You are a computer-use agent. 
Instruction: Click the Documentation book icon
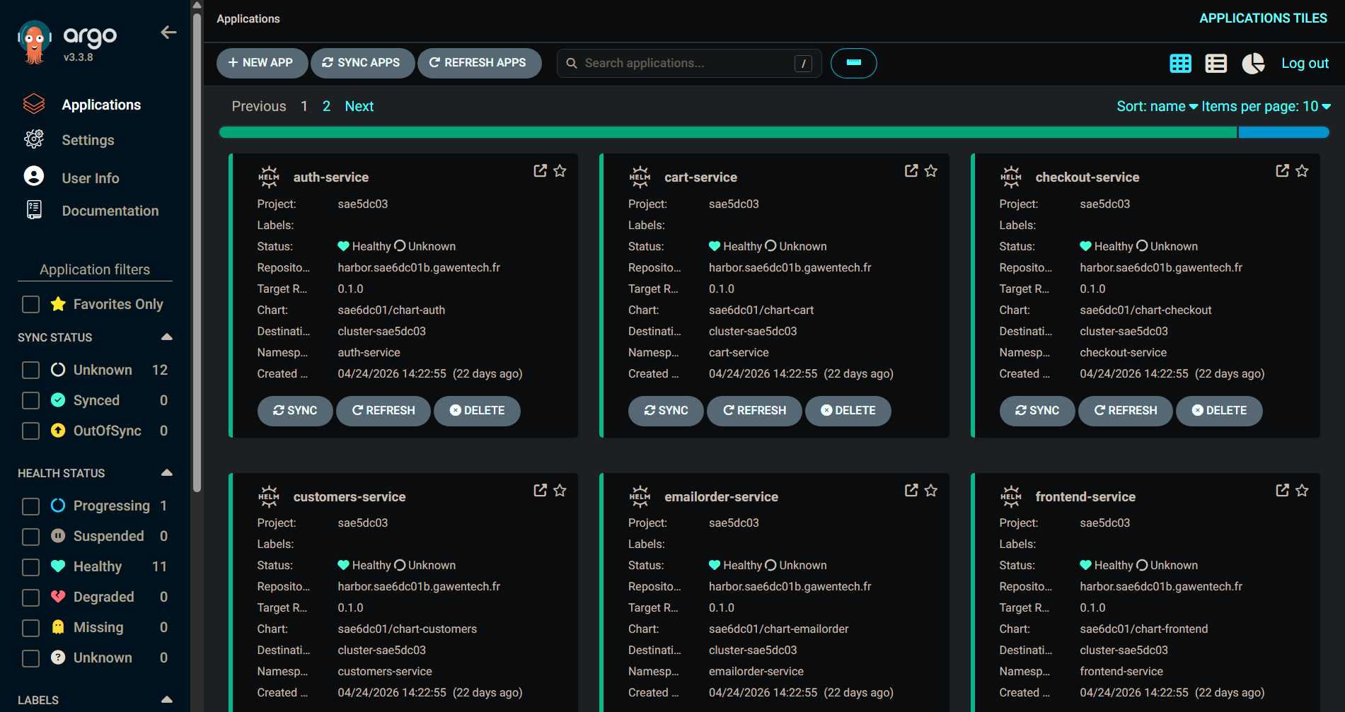pyautogui.click(x=34, y=210)
